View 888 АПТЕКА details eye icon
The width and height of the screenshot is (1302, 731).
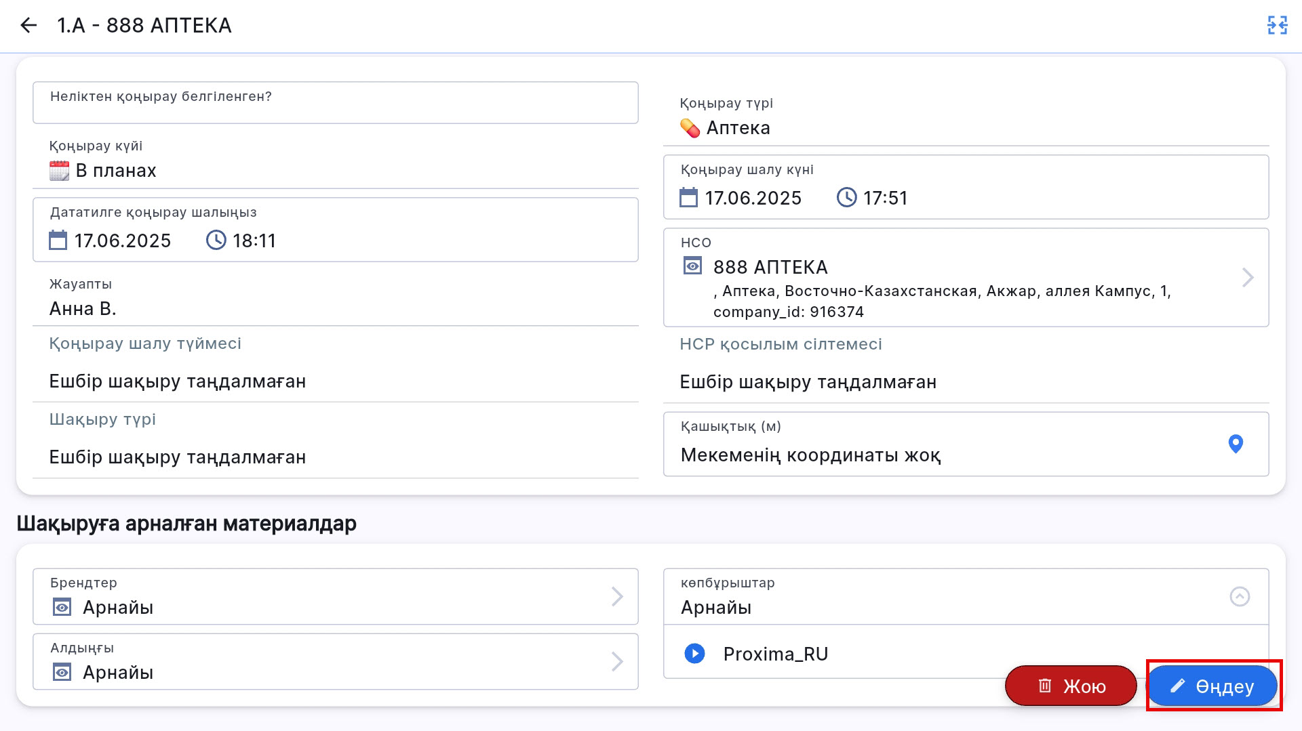[x=692, y=266]
